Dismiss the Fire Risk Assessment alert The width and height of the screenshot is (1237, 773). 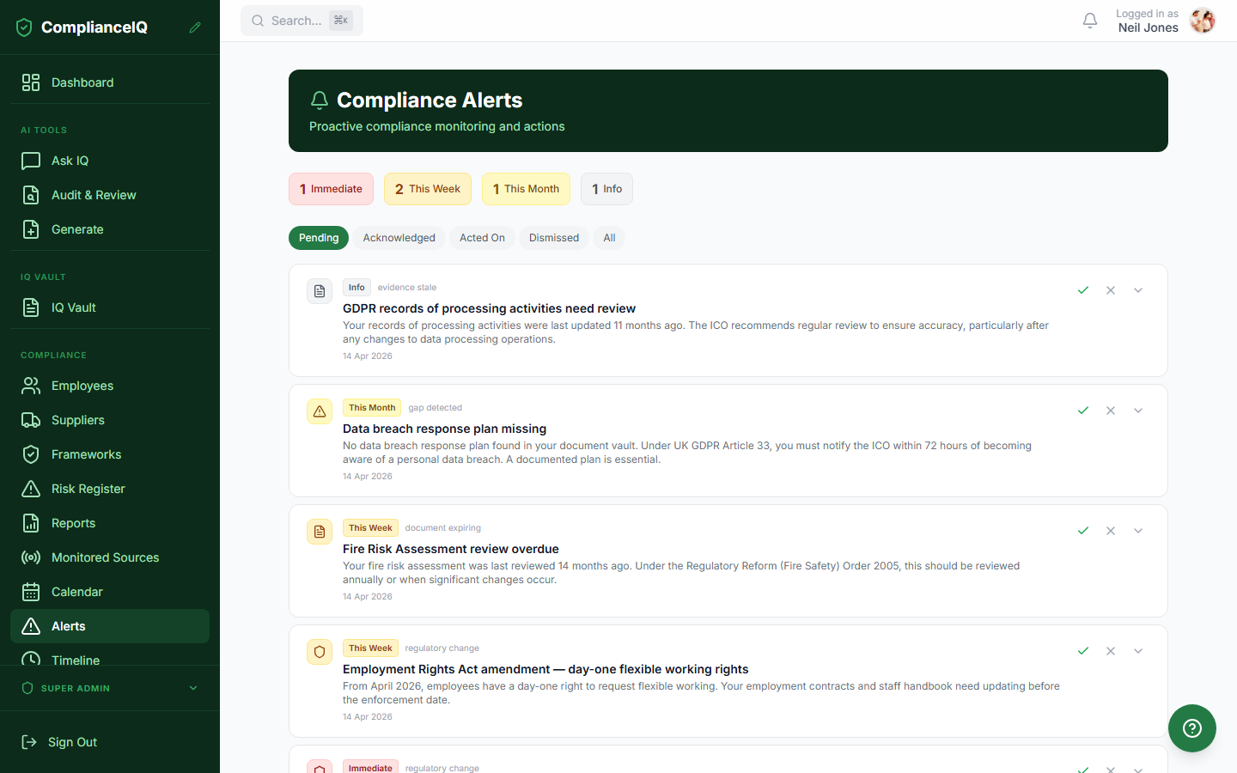1111,531
